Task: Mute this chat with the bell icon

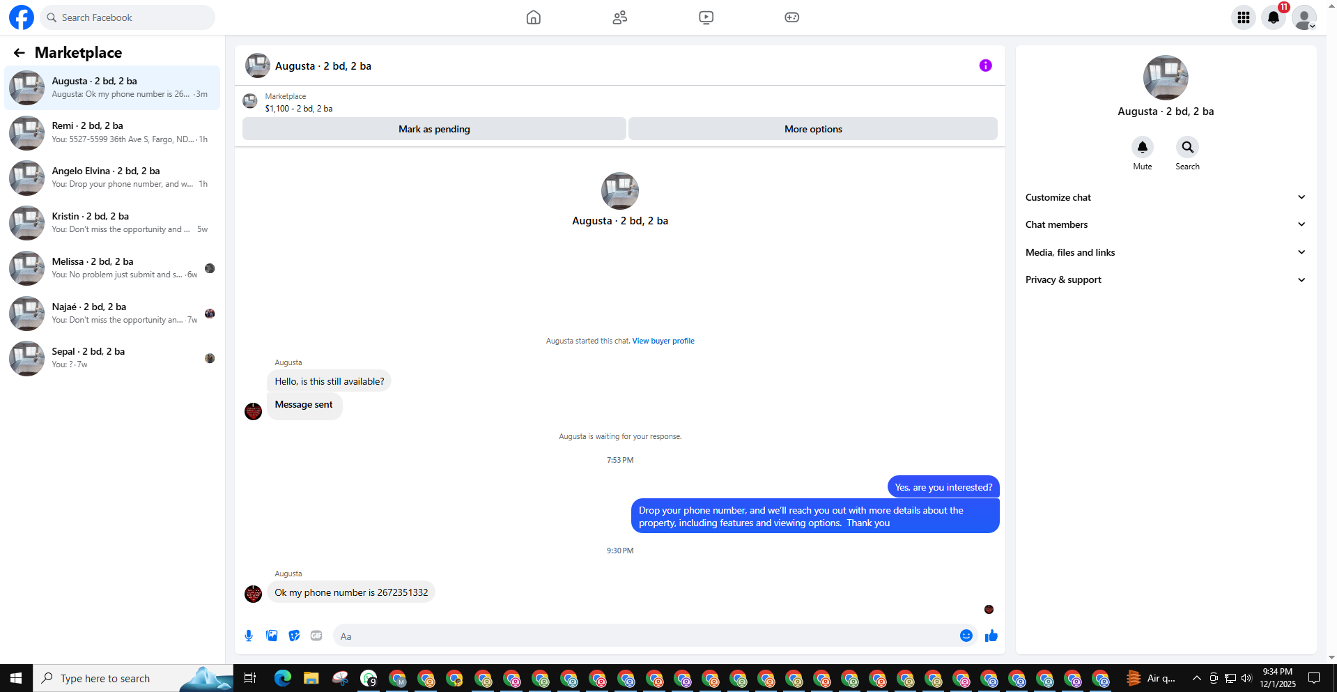Action: pyautogui.click(x=1143, y=147)
